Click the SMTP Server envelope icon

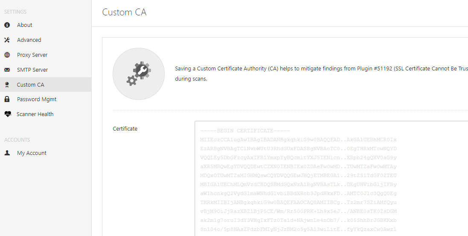point(7,70)
